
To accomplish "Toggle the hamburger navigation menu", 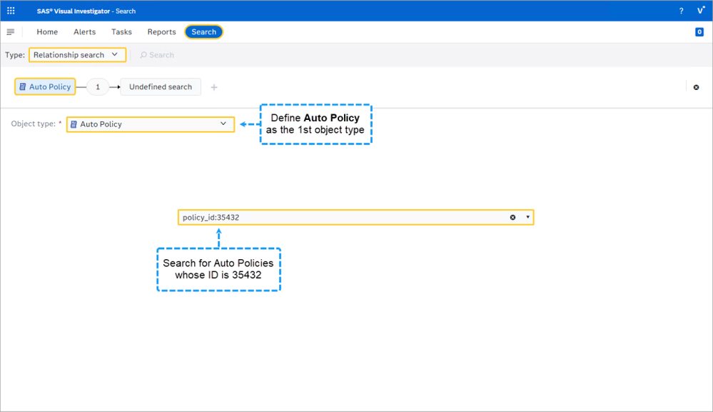I will (11, 32).
